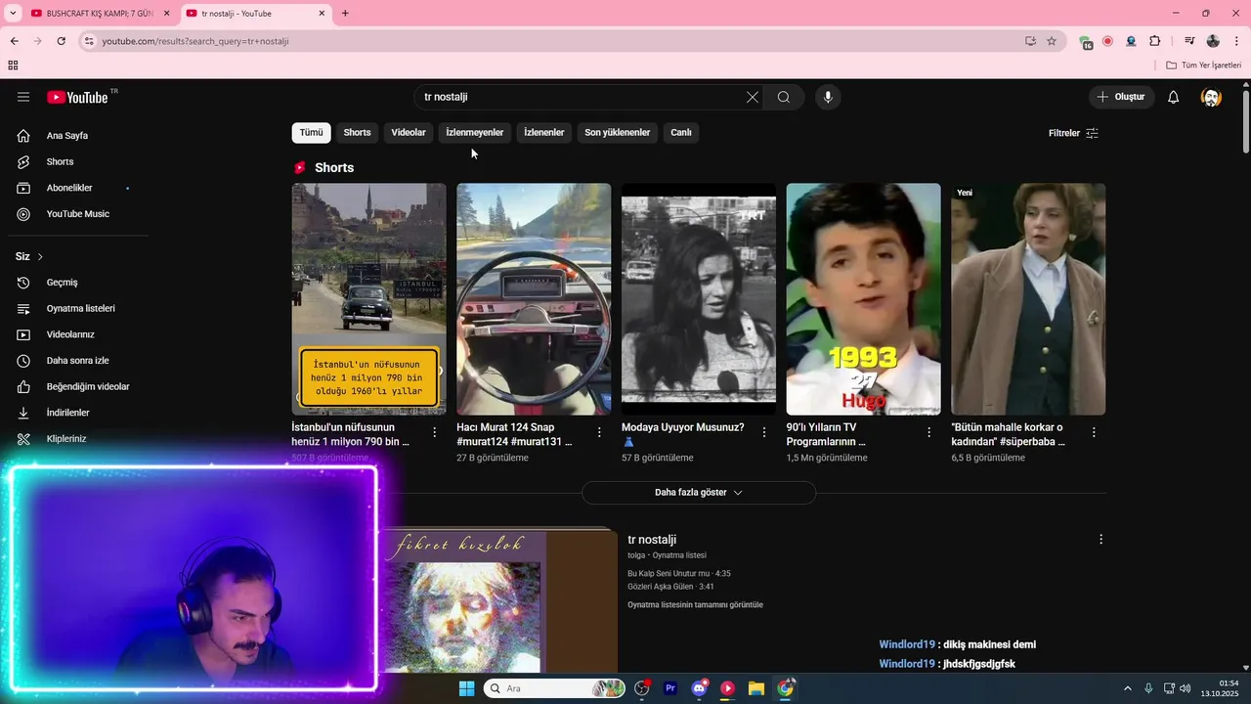
Task: Open the Hacı Murat 124 steering wheel thumbnail
Action: [534, 299]
